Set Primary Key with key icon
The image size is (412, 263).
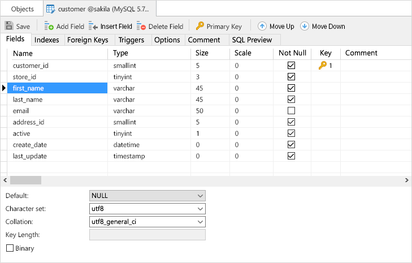(x=200, y=26)
